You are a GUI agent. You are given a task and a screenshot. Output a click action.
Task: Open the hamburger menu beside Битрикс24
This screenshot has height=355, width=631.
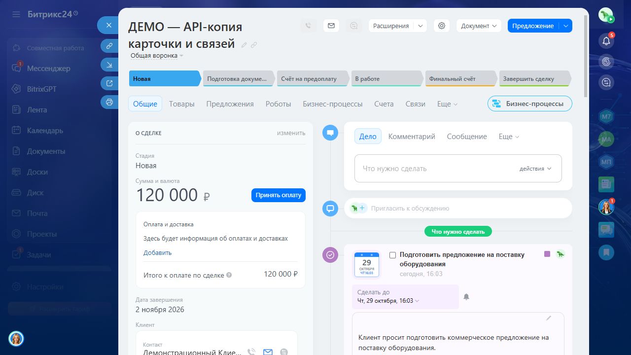pos(16,14)
